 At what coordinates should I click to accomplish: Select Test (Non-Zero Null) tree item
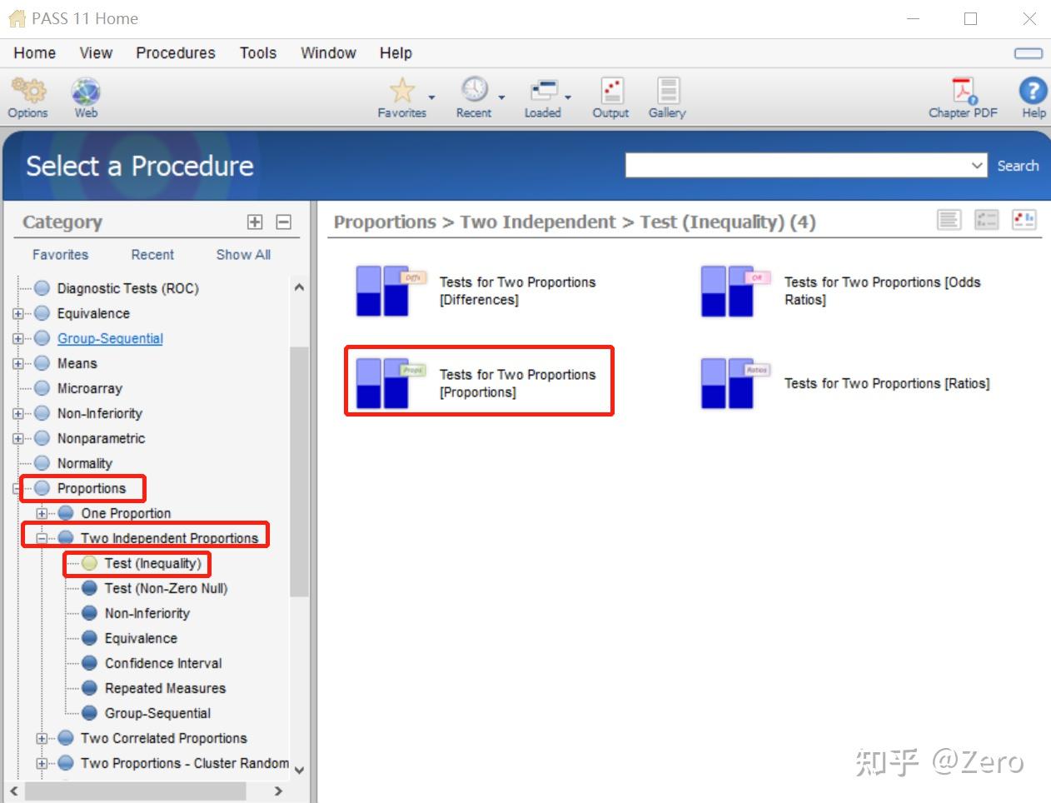pos(166,589)
